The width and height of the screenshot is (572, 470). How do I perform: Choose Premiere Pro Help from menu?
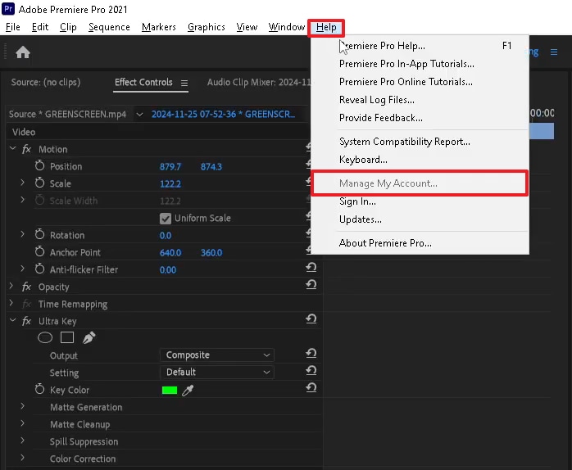(420, 46)
